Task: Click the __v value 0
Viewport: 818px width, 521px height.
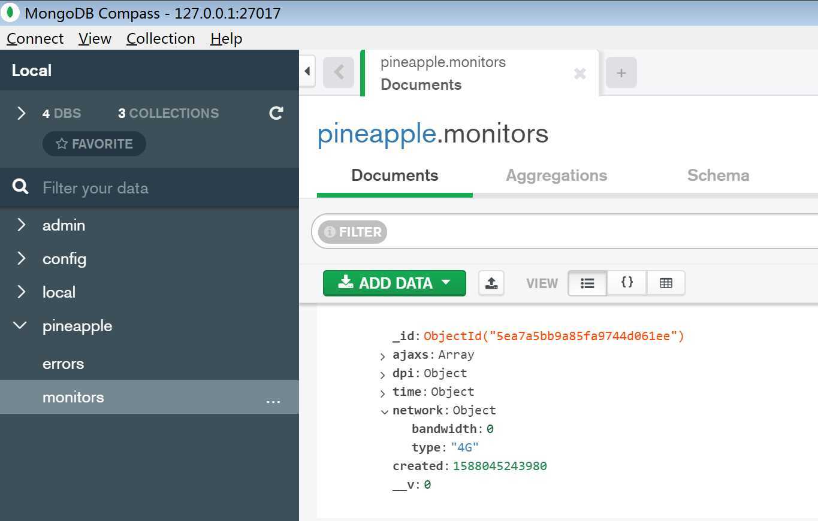Action: (x=427, y=484)
